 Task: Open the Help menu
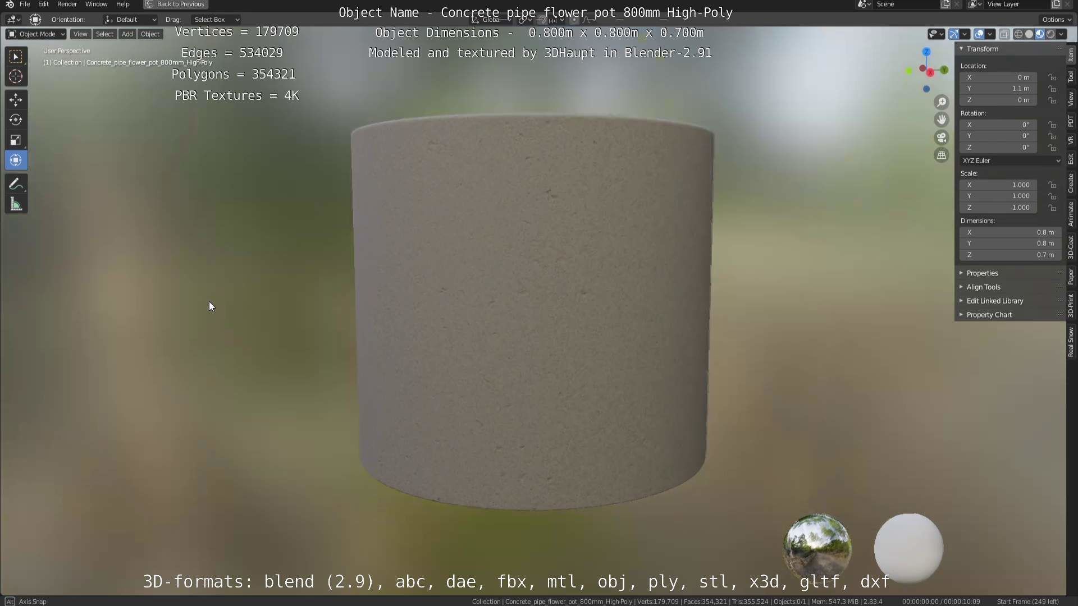(122, 4)
